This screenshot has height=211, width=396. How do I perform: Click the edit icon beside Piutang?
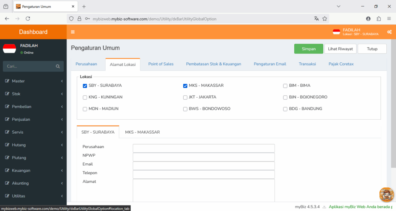[7, 158]
